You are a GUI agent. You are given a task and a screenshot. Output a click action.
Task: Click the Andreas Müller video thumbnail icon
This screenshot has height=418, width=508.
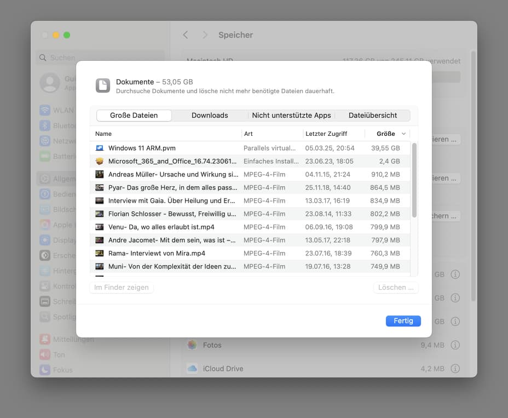coord(100,174)
